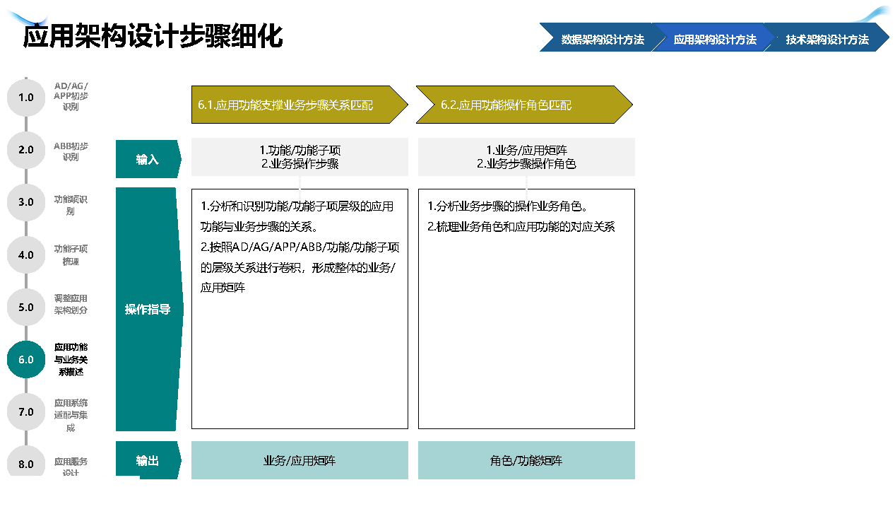Click the 5.0 step circle
This screenshot has height=509, width=895.
point(26,308)
